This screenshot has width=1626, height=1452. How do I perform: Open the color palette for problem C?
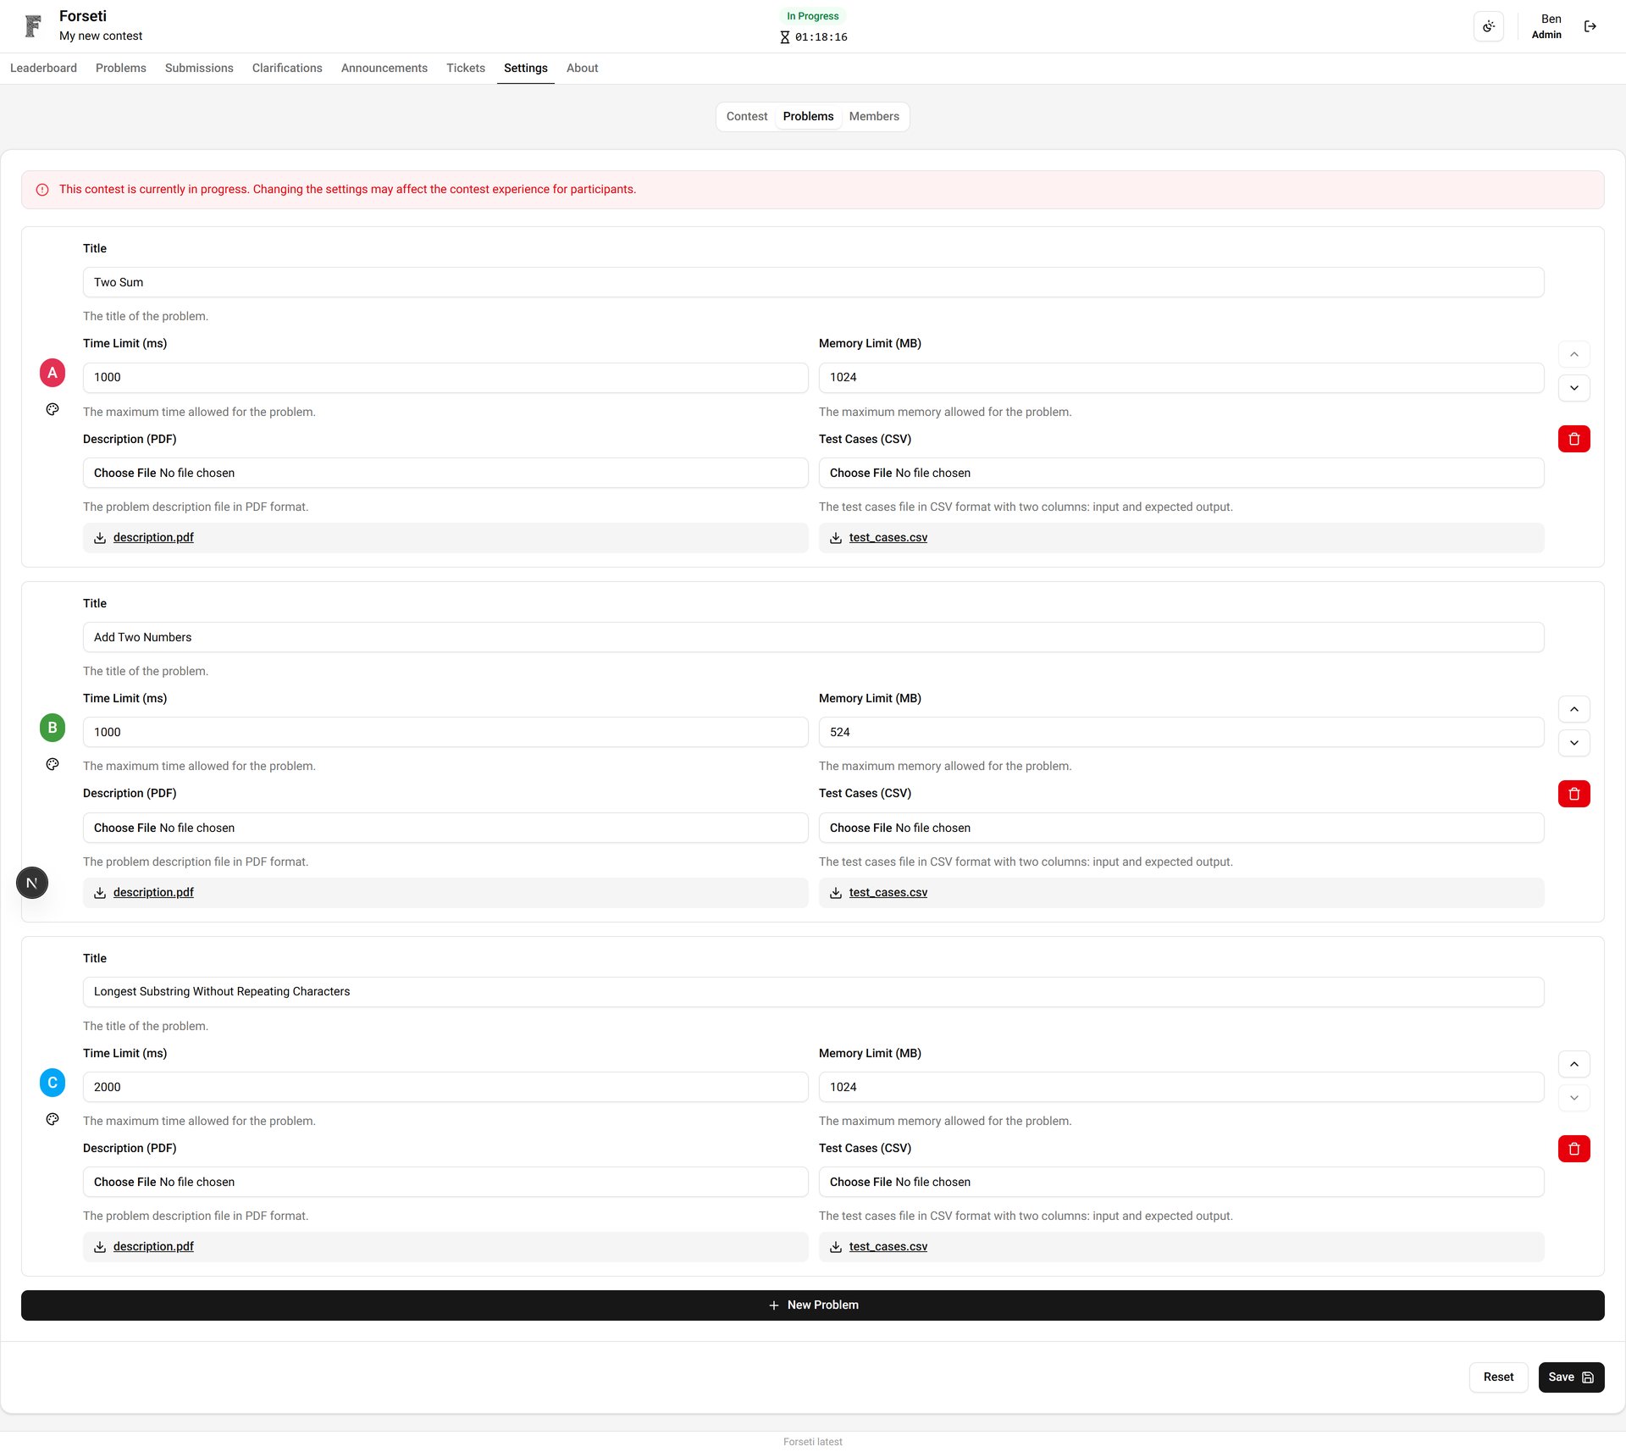click(53, 1118)
